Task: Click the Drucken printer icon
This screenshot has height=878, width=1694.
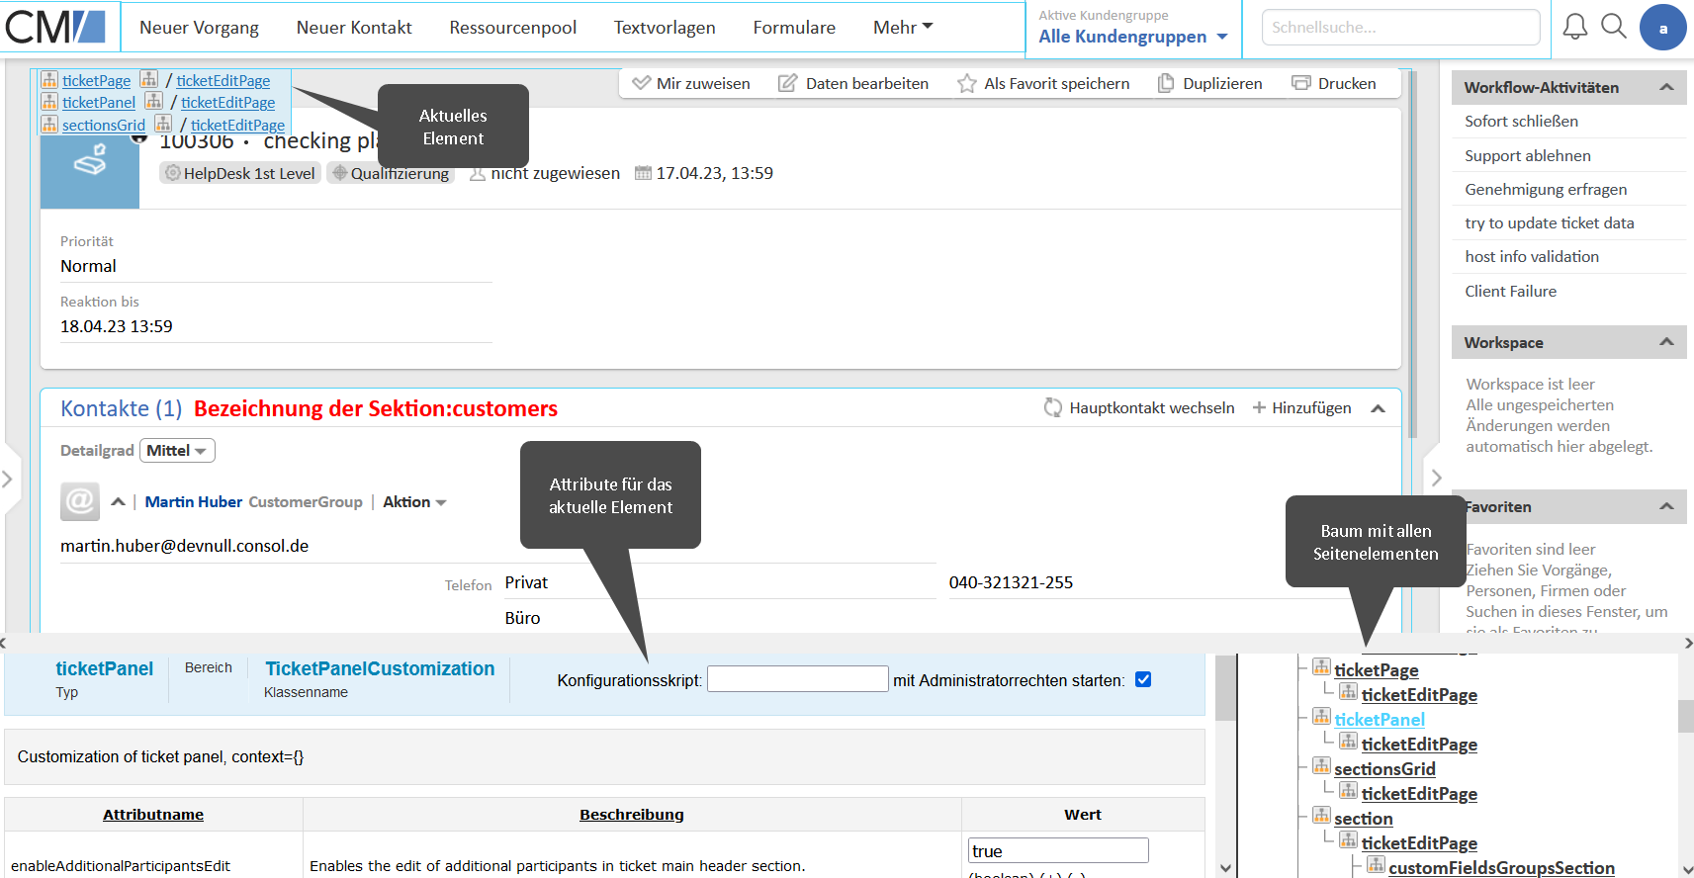Action: click(1300, 83)
